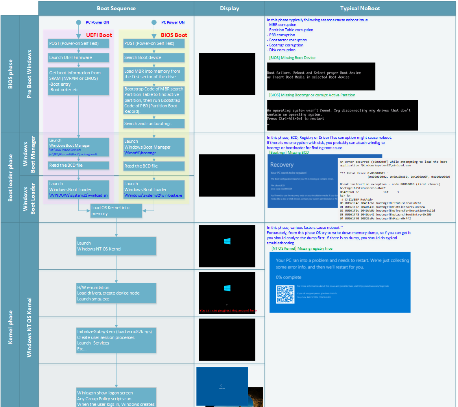
Task: Click the Bootmgr corruption bullet
Action: point(285,45)
